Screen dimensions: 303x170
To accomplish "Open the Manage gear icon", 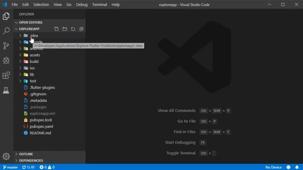I will tap(6, 156).
